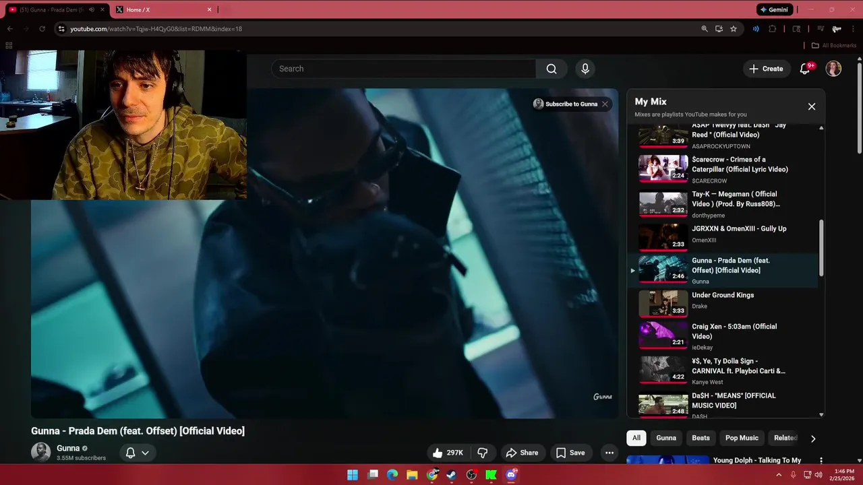Select the Gunna filter chip
The height and width of the screenshot is (485, 863).
pos(666,438)
